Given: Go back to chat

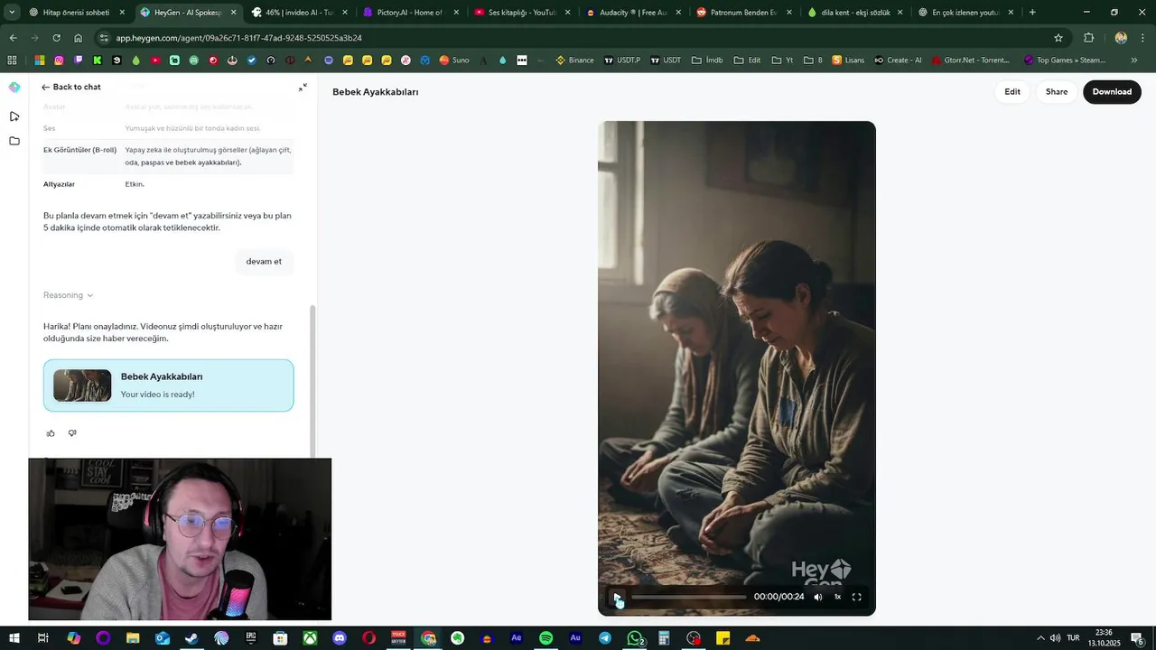Looking at the screenshot, I should 70,87.
